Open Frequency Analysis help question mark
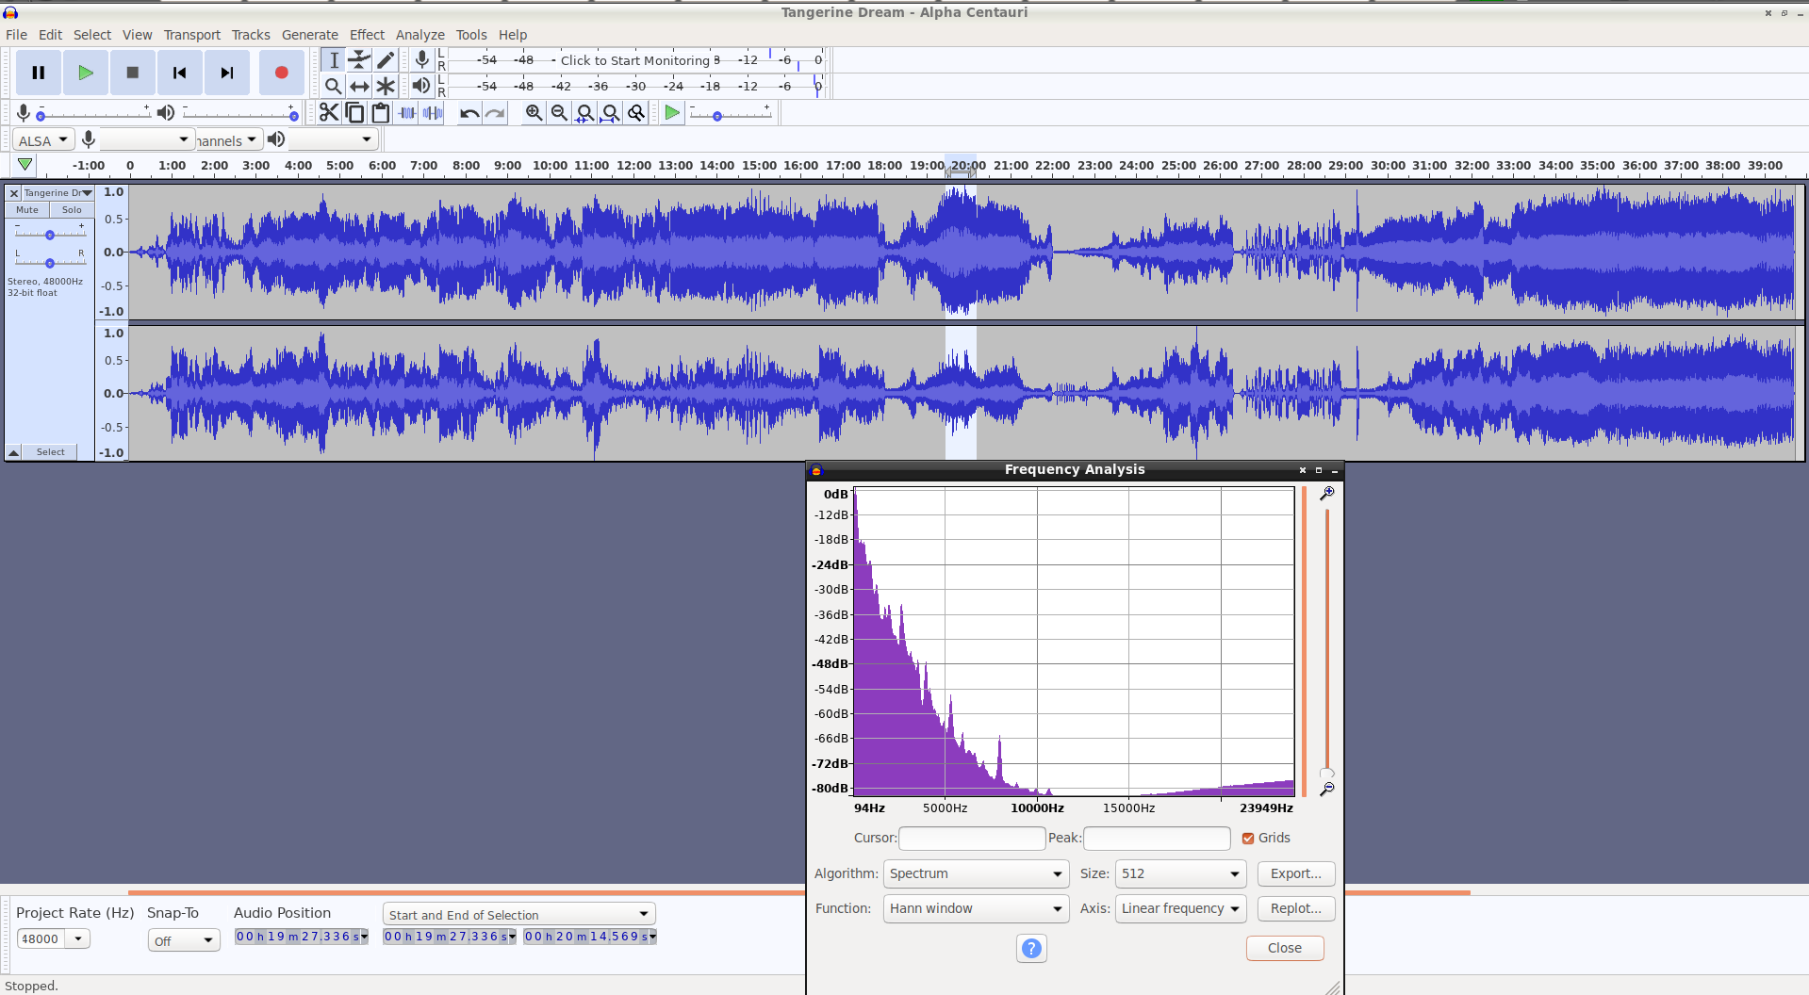The width and height of the screenshot is (1809, 995). [1032, 948]
